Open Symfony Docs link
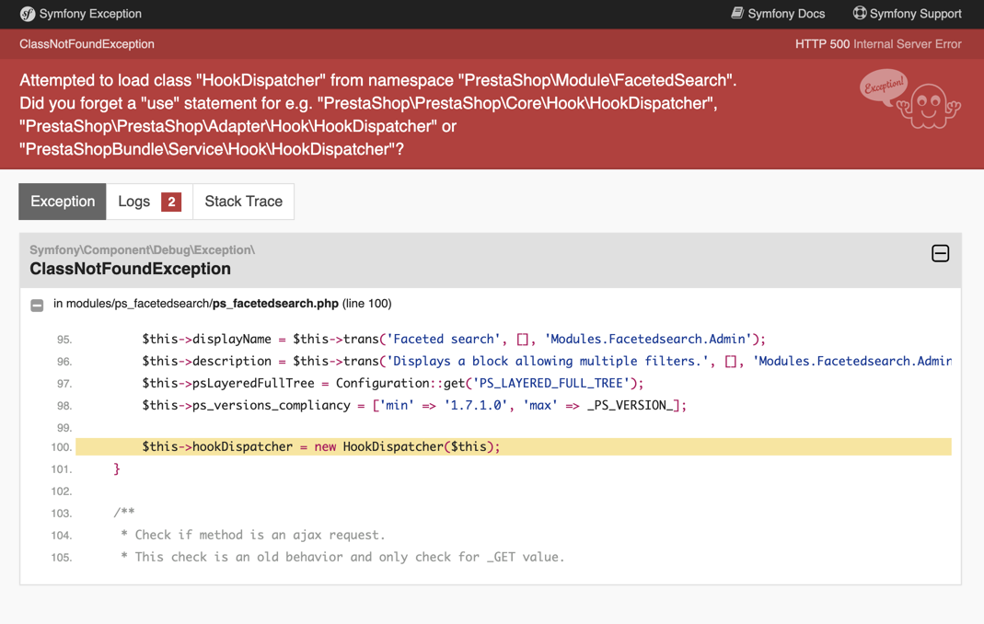 tap(778, 14)
